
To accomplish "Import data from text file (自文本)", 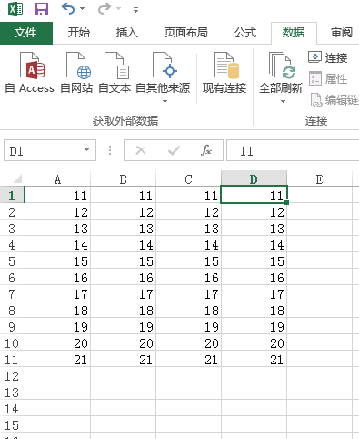I will pos(115,73).
